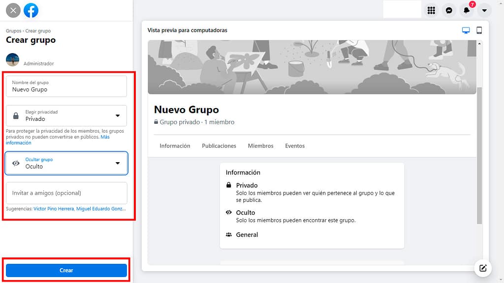Open the Elegir privacidad dropdown
Screen dimensions: 504x283
66,116
